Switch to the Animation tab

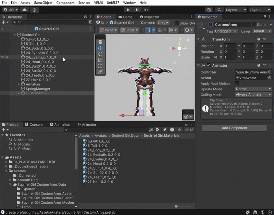tap(60, 124)
